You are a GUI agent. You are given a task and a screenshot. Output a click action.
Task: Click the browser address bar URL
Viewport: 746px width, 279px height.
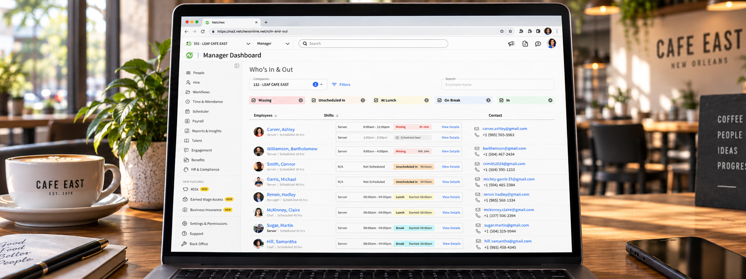click(x=253, y=31)
